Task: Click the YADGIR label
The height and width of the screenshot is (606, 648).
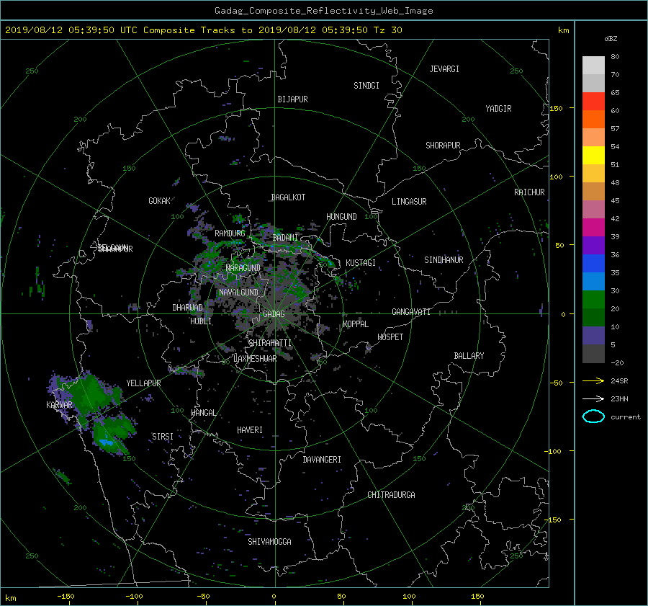Action: tap(498, 108)
